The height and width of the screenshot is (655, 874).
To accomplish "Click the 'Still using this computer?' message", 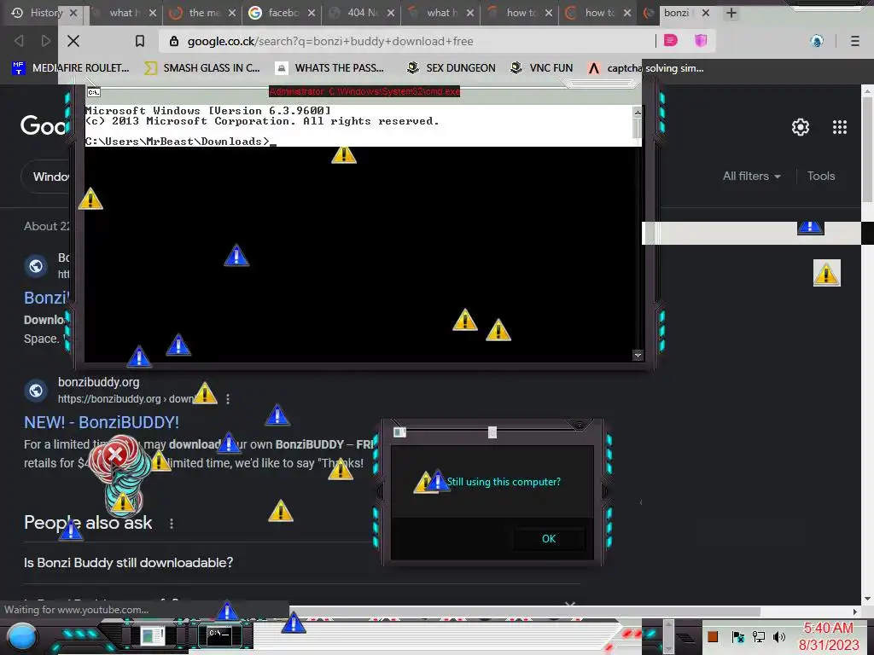I will coord(504,482).
